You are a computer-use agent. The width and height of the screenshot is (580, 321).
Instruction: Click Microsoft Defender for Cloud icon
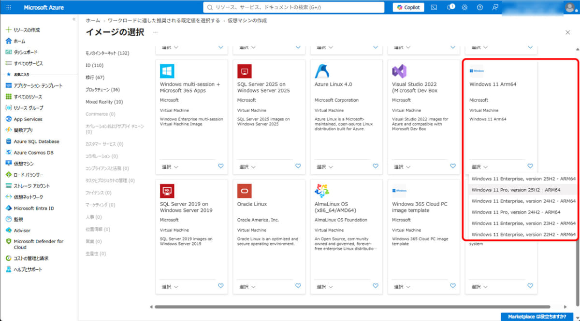[x=8, y=241]
